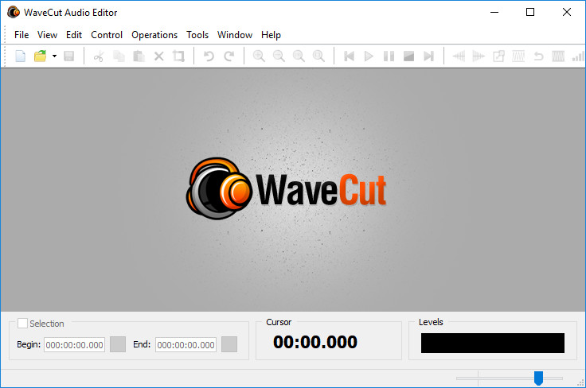The height and width of the screenshot is (388, 586).
Task: Click the volume bars icon at toolbar end
Action: point(578,56)
